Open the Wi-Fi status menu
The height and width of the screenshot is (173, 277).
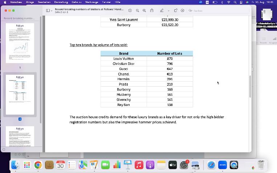pyautogui.click(x=229, y=2)
